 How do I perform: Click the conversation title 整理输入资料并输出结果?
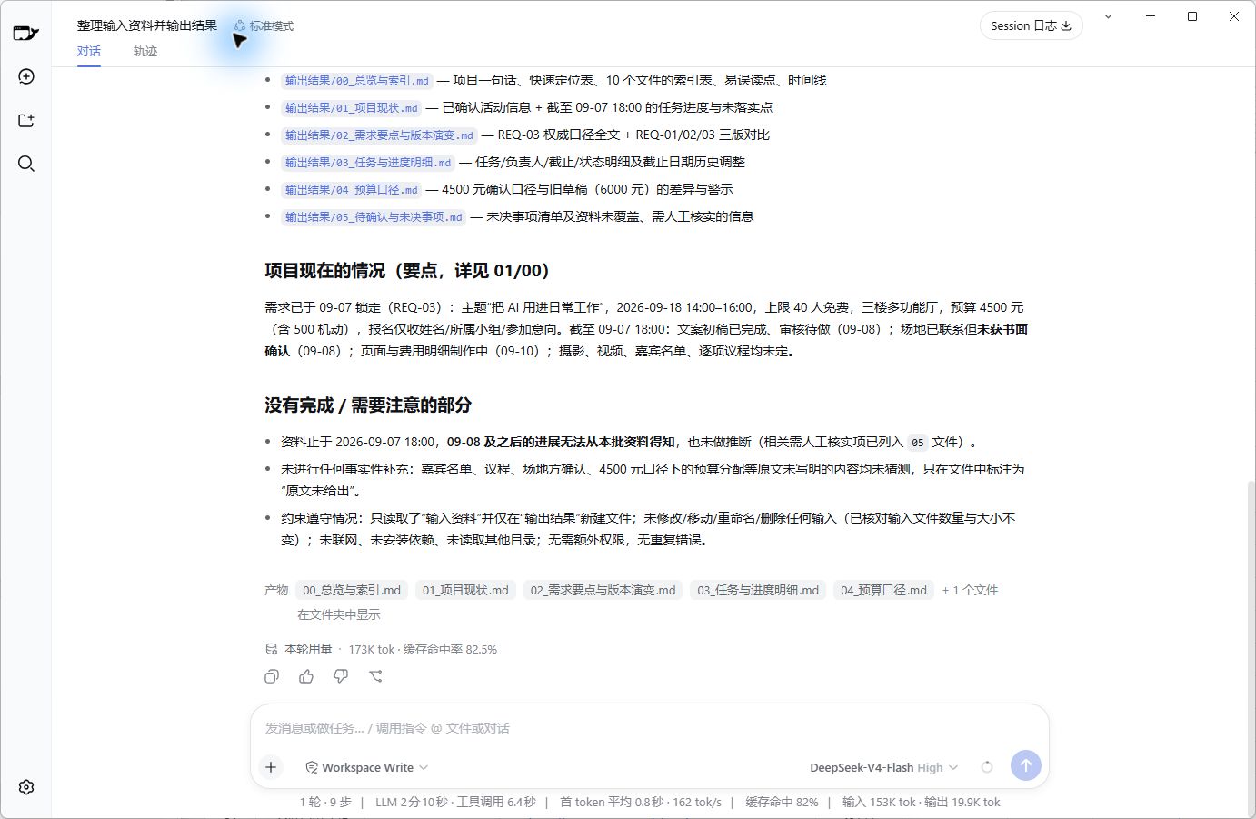[147, 25]
